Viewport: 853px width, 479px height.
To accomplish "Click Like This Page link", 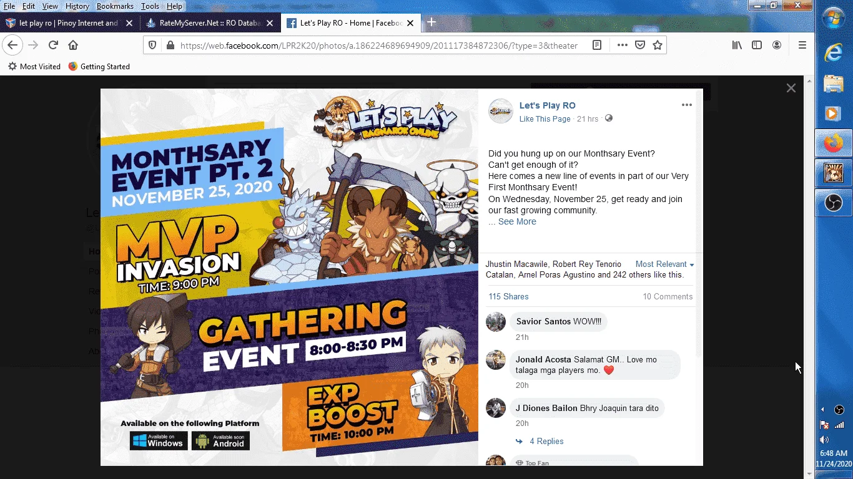I will pos(545,119).
